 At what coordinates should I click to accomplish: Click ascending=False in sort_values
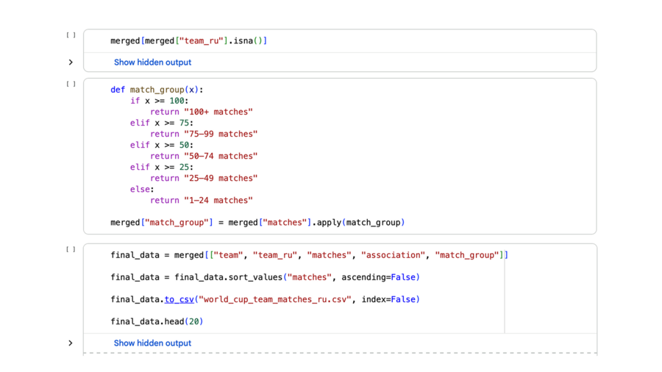pos(379,277)
